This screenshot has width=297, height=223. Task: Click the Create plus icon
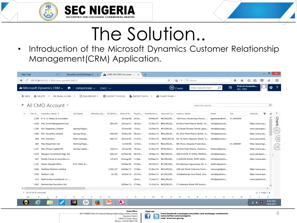[x=172, y=88]
